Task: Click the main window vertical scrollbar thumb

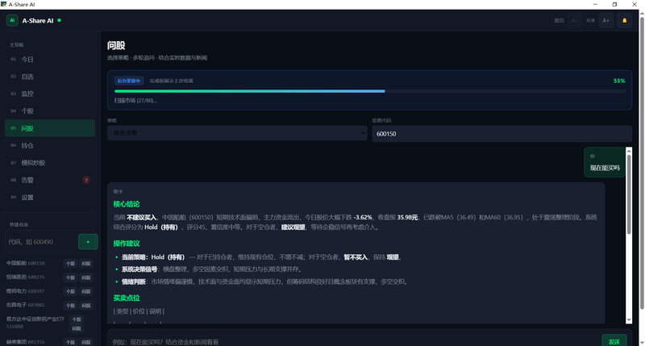Action: tap(642, 163)
